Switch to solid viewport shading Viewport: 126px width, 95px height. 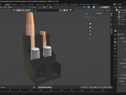pos(104,7)
